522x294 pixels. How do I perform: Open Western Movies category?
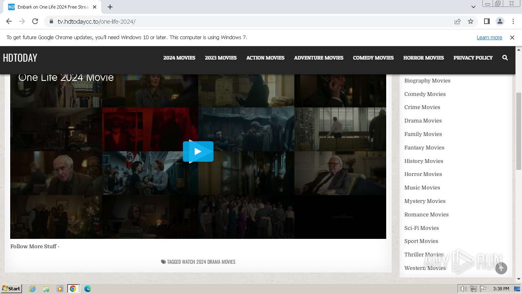point(425,268)
